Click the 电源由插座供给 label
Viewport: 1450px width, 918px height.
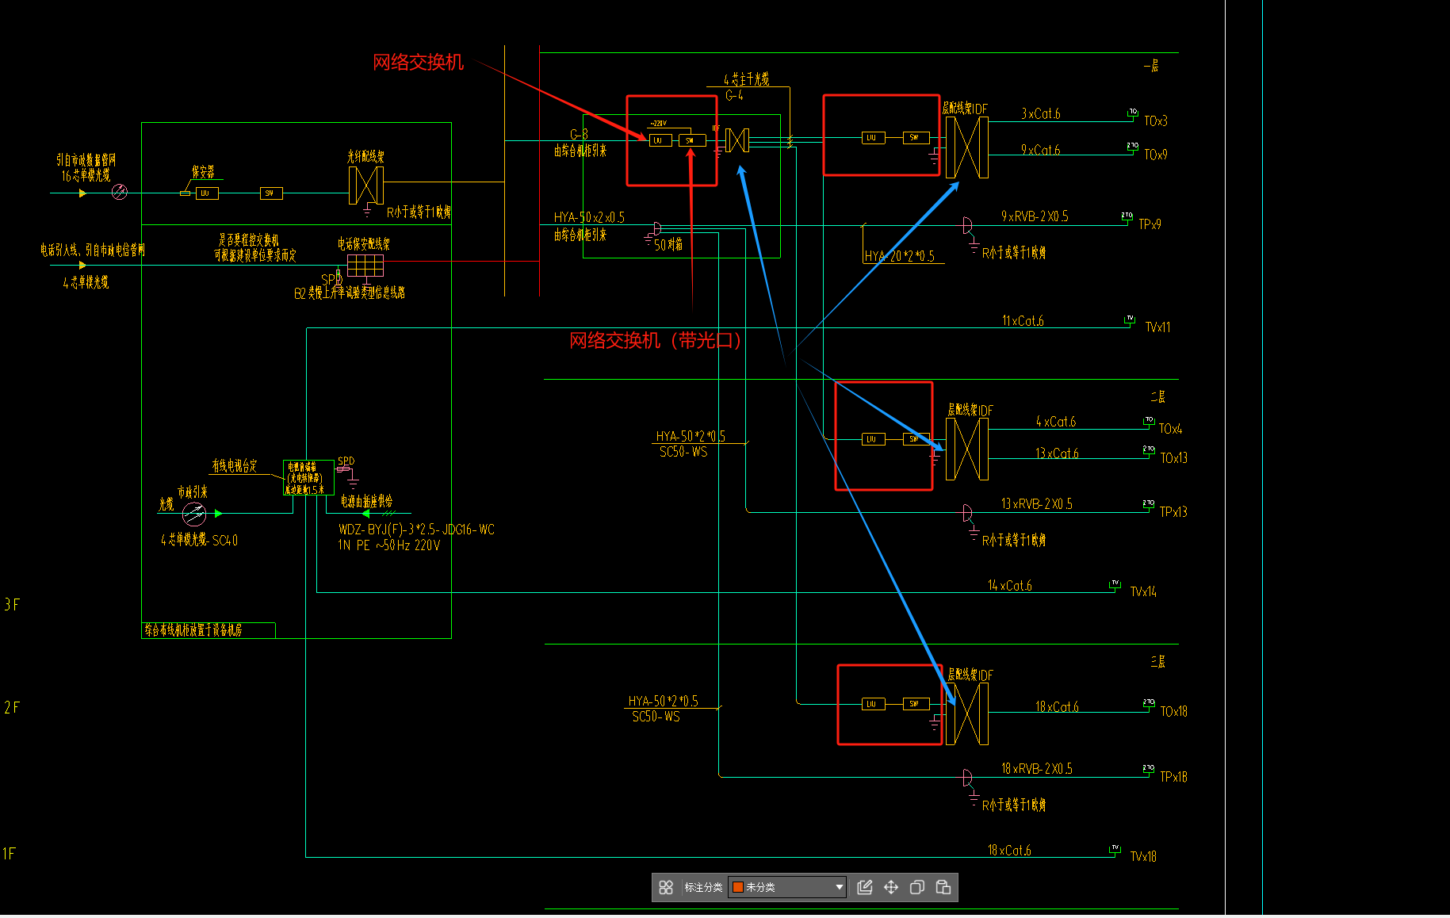(366, 501)
